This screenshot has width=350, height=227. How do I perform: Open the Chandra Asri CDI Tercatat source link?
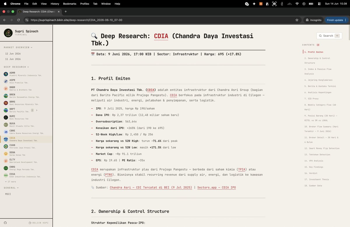point(151,187)
